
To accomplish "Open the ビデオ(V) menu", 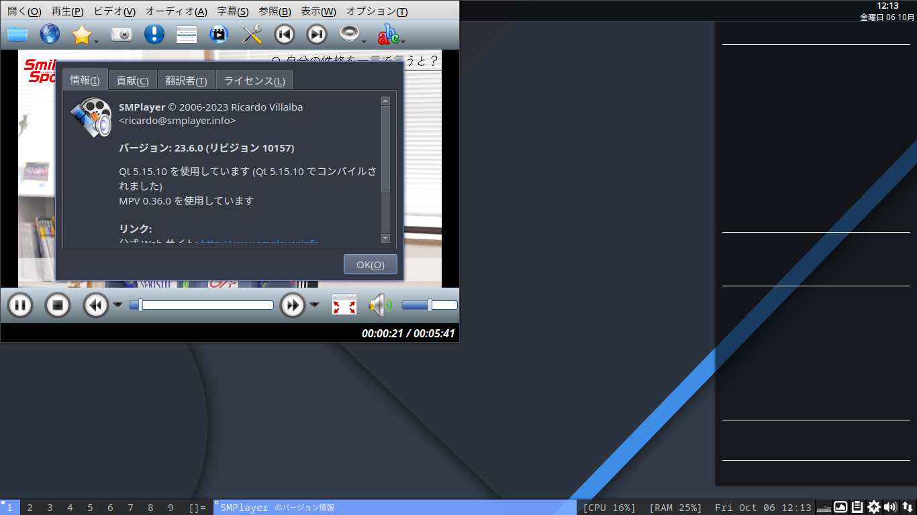I will (115, 11).
